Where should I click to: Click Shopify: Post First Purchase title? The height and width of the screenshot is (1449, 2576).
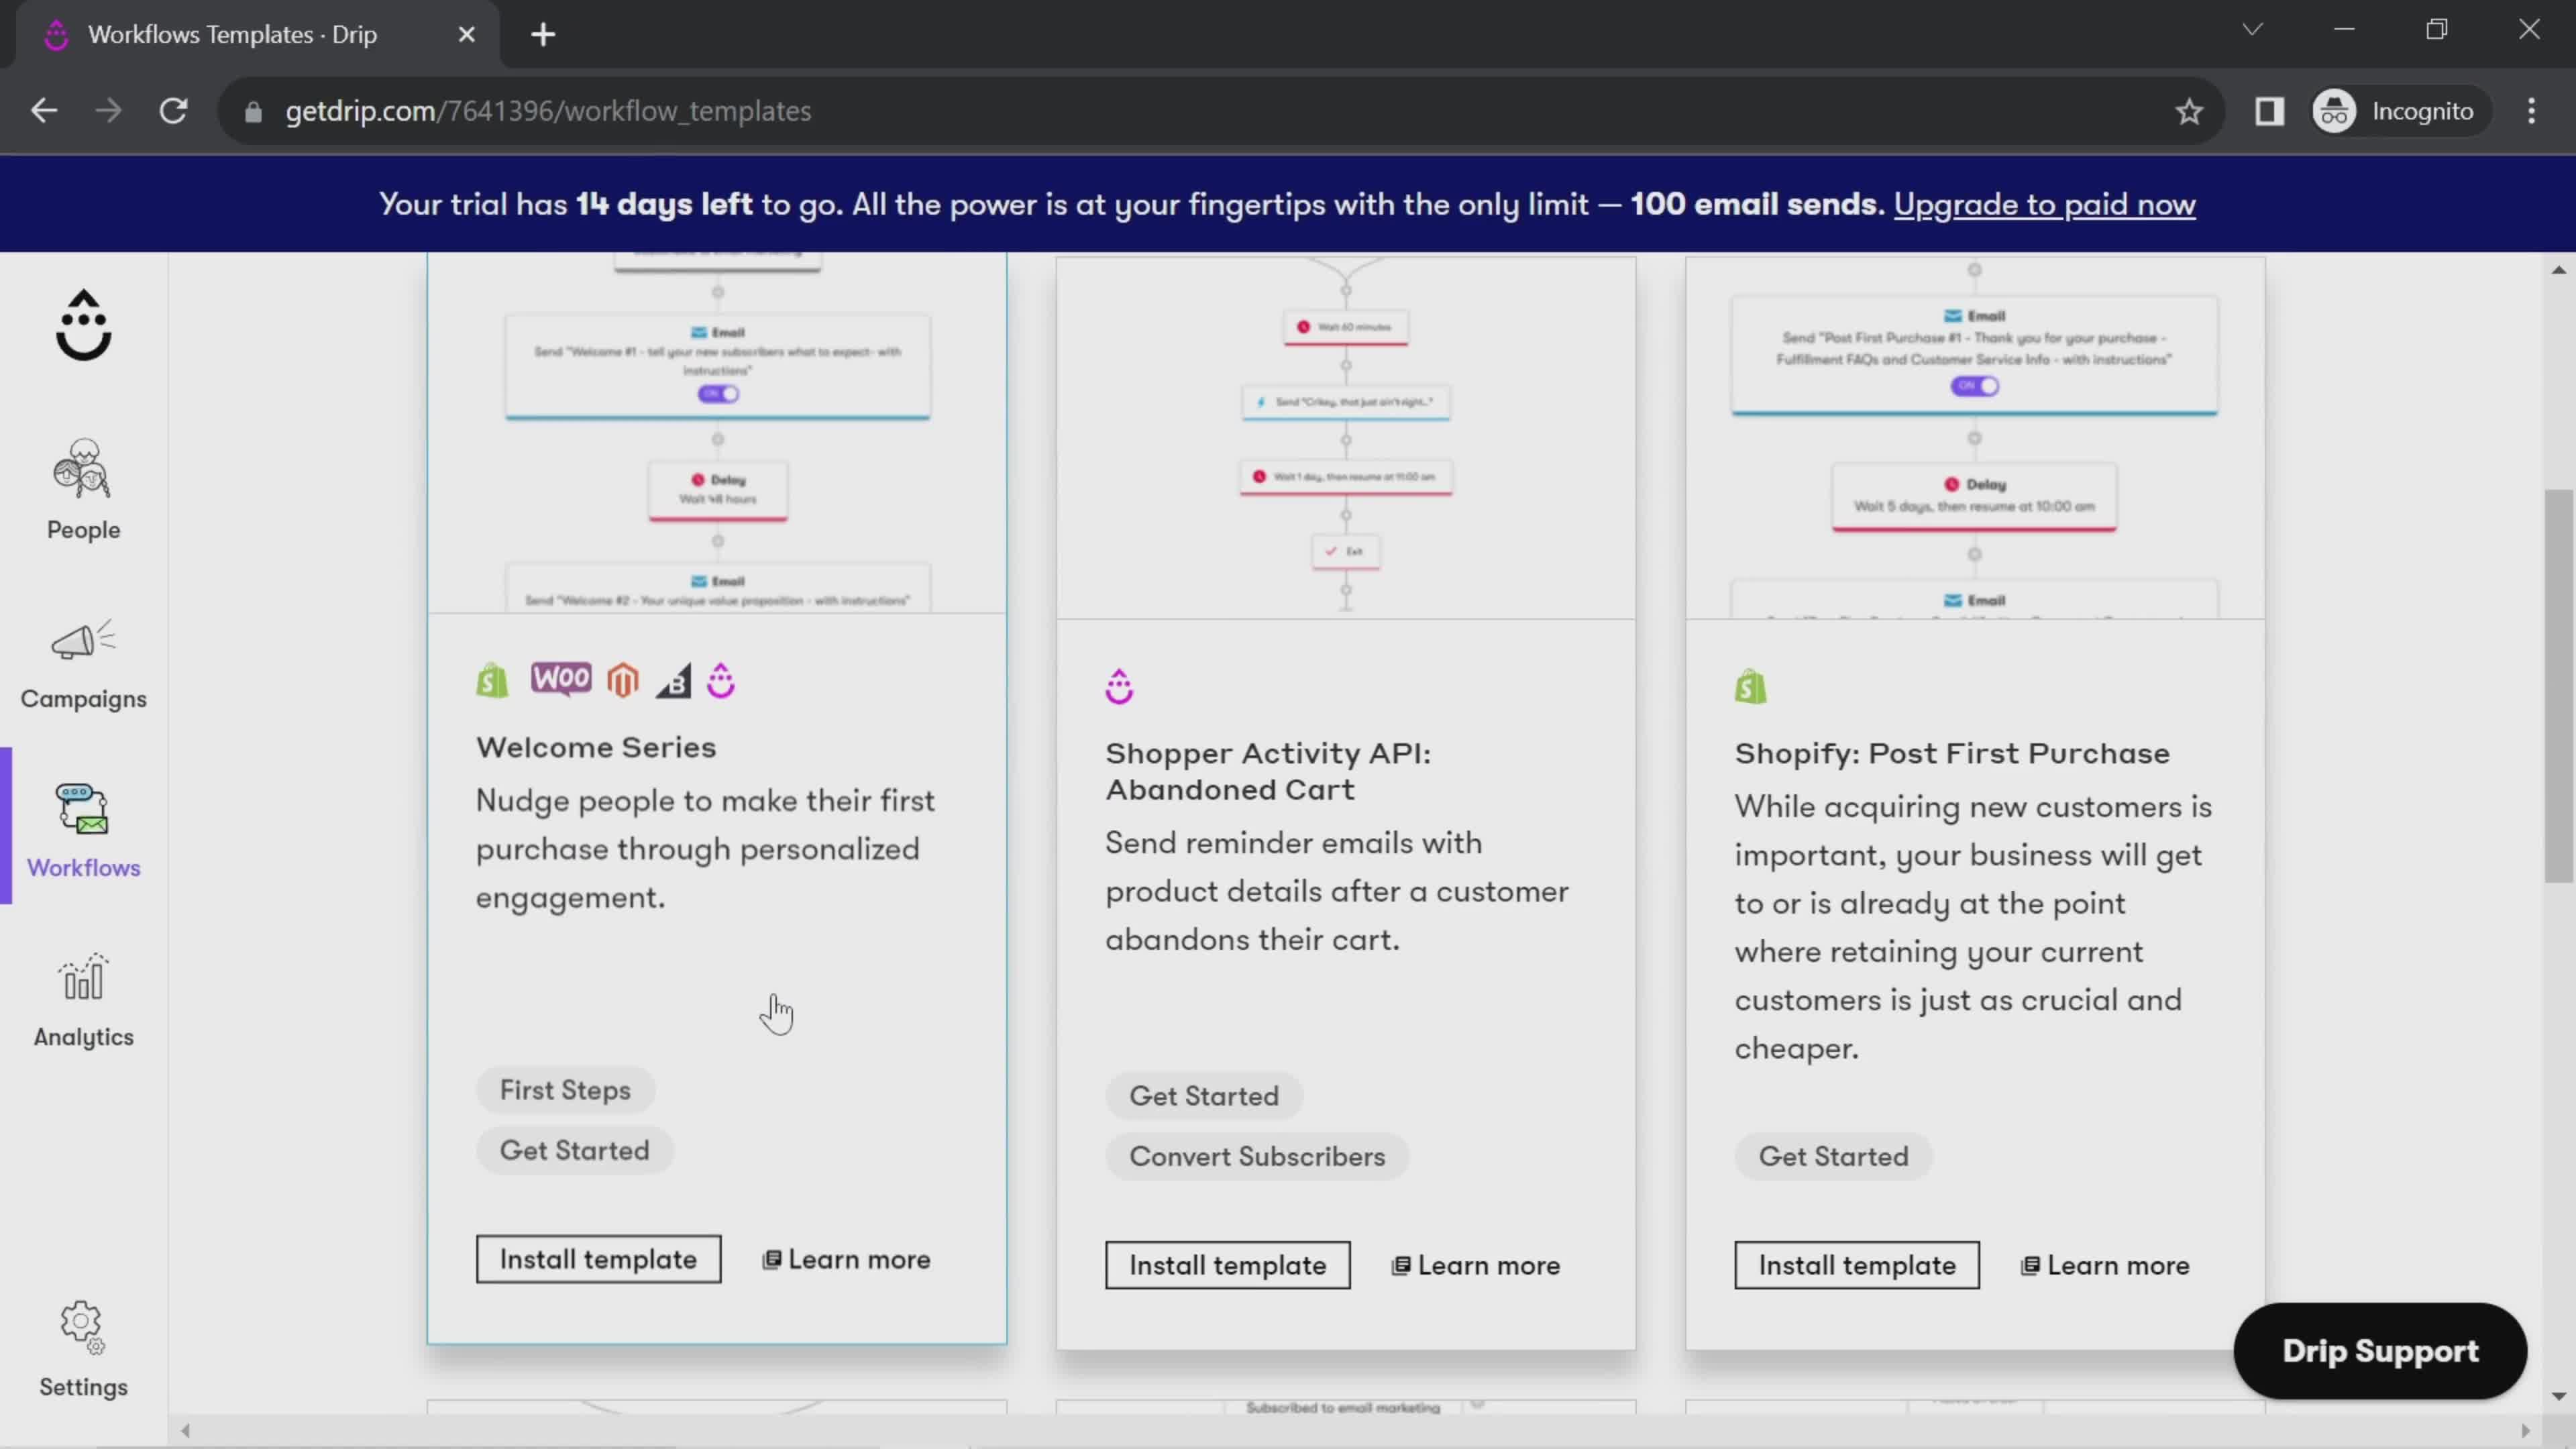[x=1952, y=753]
